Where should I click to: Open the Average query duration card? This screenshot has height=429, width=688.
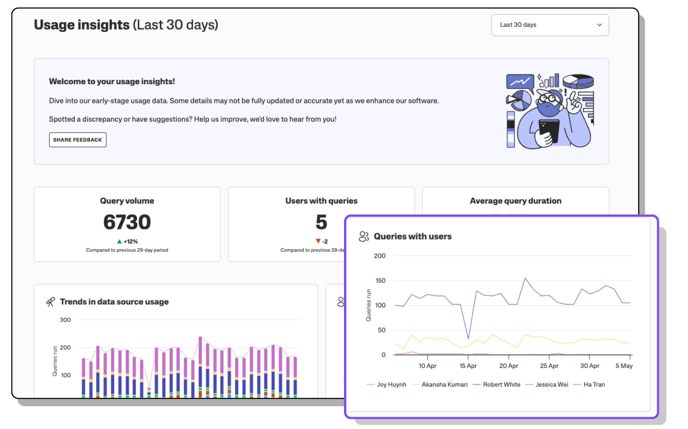[x=515, y=201]
